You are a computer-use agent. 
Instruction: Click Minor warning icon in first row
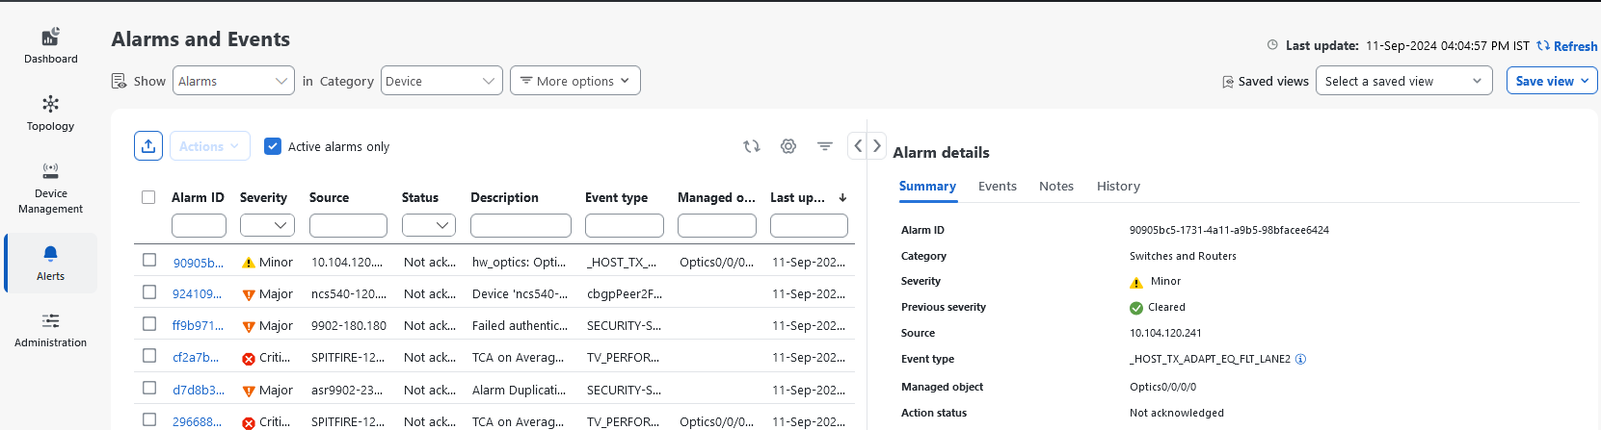tap(249, 263)
